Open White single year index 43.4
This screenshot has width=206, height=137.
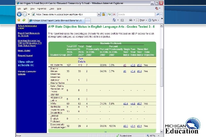126,104
